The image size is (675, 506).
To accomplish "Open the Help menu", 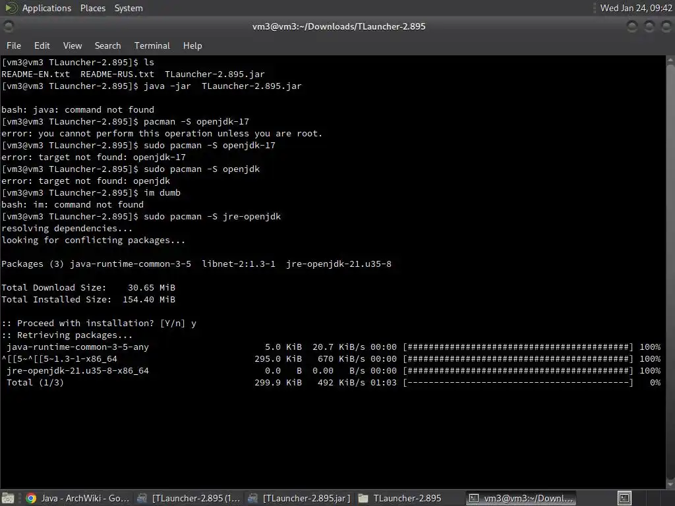I will [192, 45].
